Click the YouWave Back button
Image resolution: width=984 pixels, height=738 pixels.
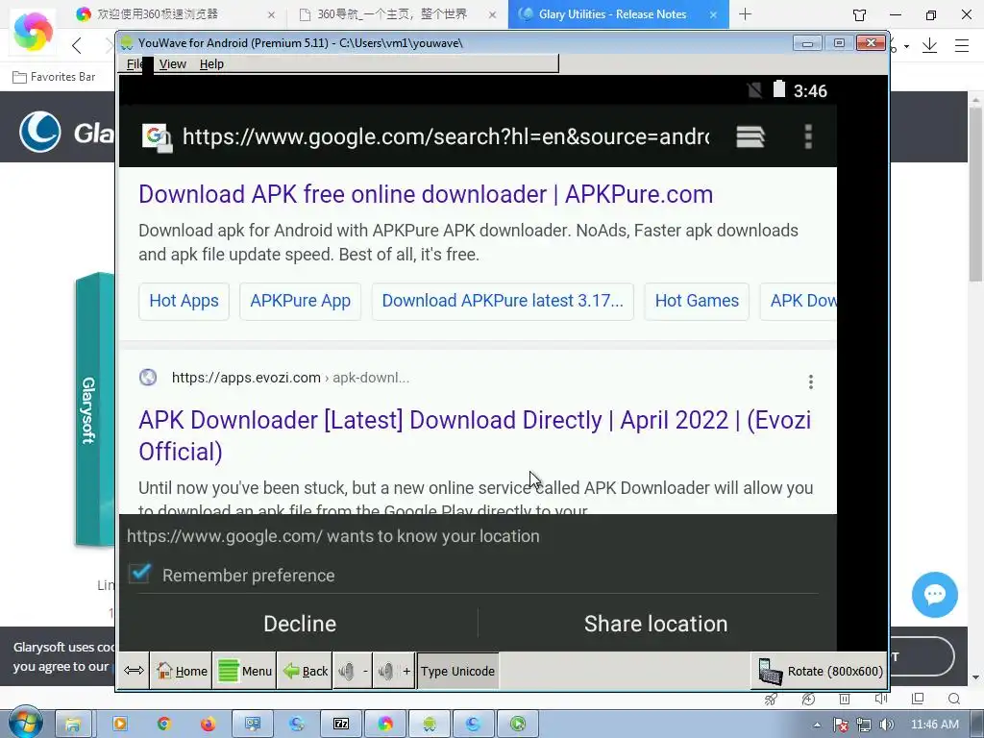[x=305, y=671]
